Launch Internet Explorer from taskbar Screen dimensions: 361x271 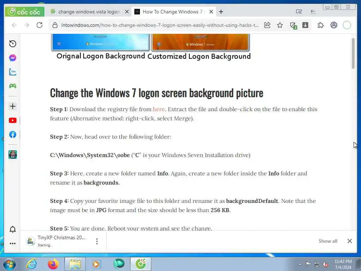[x=31, y=264]
